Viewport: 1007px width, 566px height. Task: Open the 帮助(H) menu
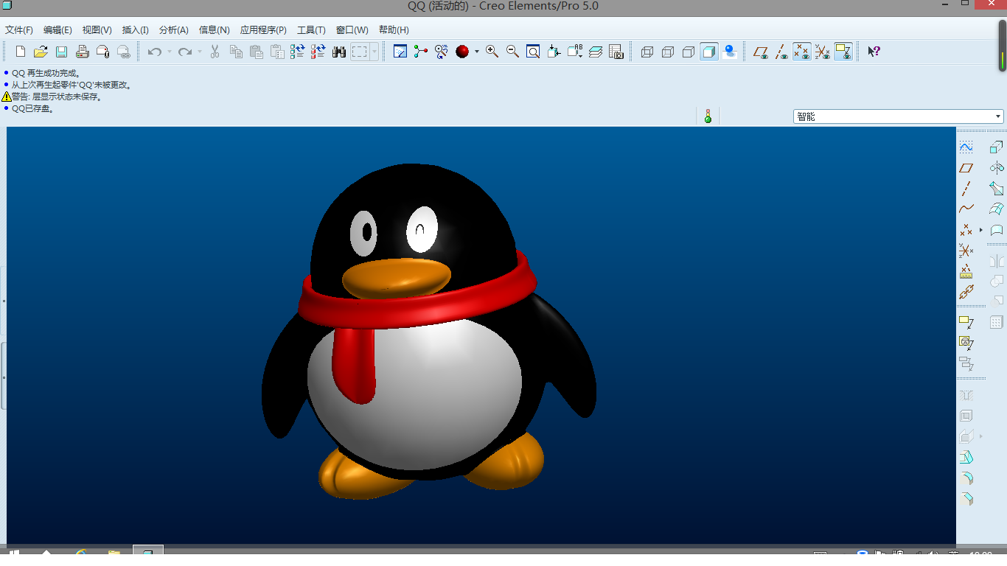(394, 30)
